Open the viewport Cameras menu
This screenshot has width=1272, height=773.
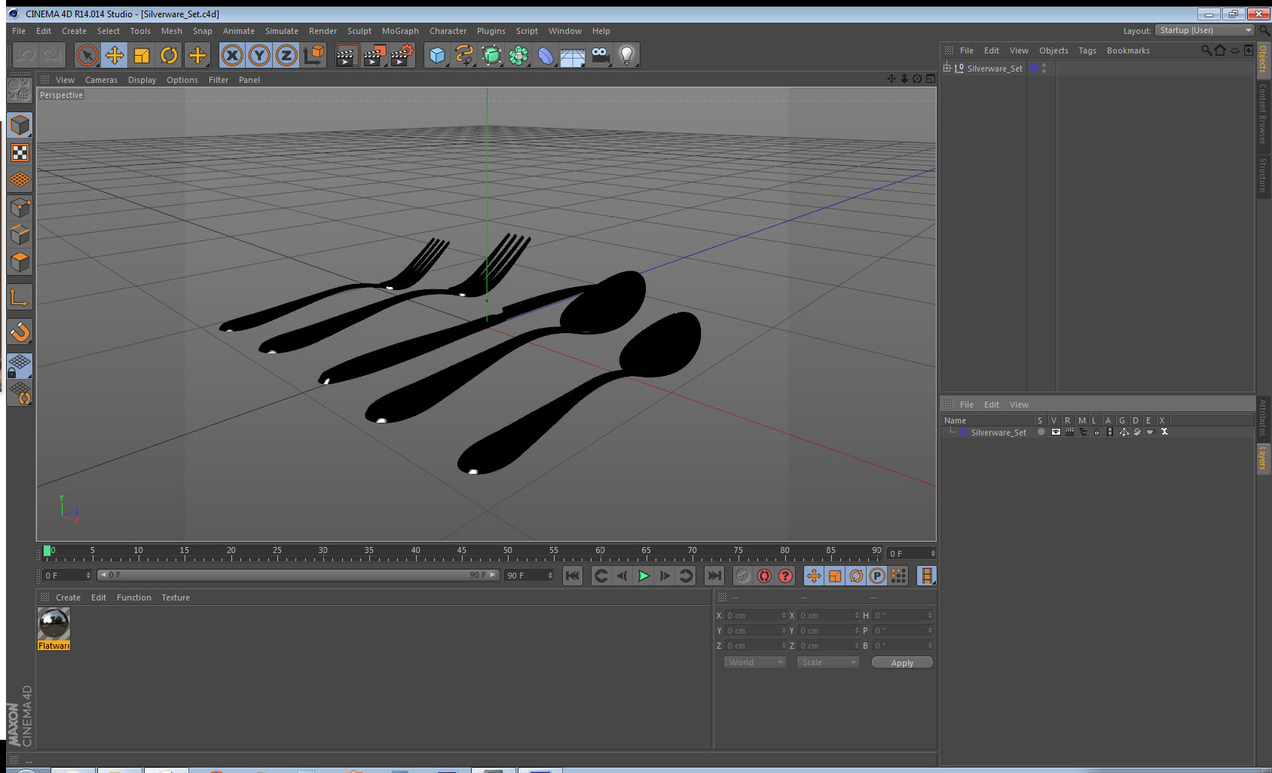[101, 80]
